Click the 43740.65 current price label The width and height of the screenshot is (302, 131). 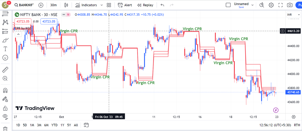pyautogui.click(x=293, y=92)
